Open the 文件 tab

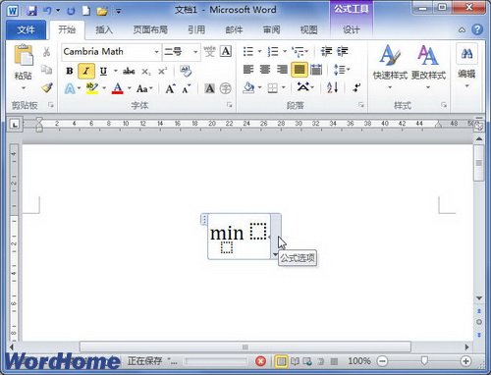pos(27,30)
